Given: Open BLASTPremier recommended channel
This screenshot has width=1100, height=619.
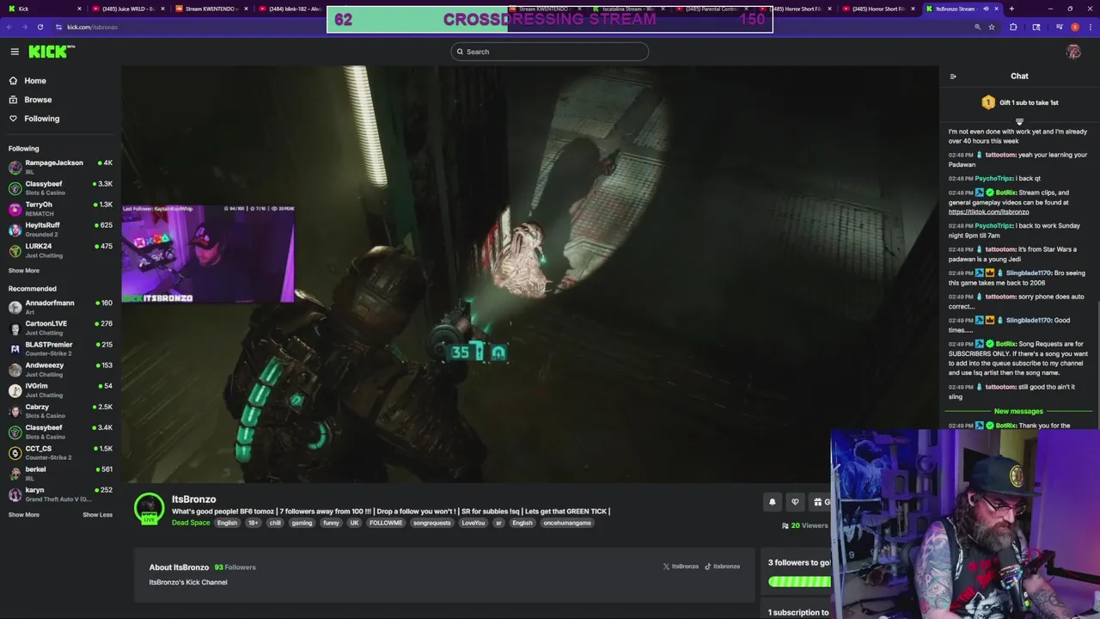Looking at the screenshot, I should pos(60,347).
